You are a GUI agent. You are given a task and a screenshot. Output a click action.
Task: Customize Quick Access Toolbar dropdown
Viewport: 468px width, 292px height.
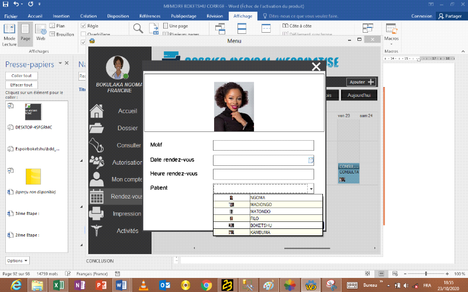click(39, 4)
